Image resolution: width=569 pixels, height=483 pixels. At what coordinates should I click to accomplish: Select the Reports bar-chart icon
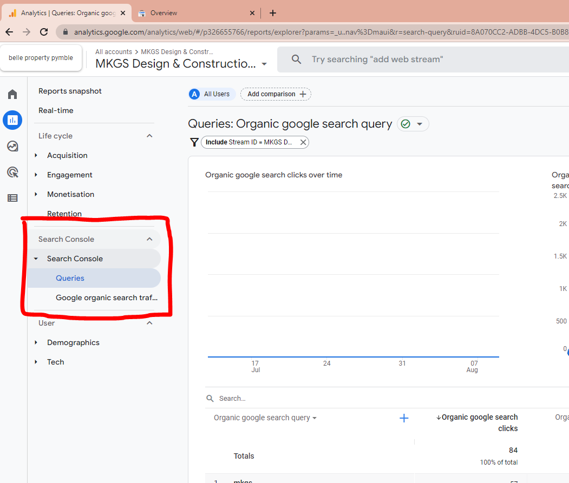click(x=12, y=120)
